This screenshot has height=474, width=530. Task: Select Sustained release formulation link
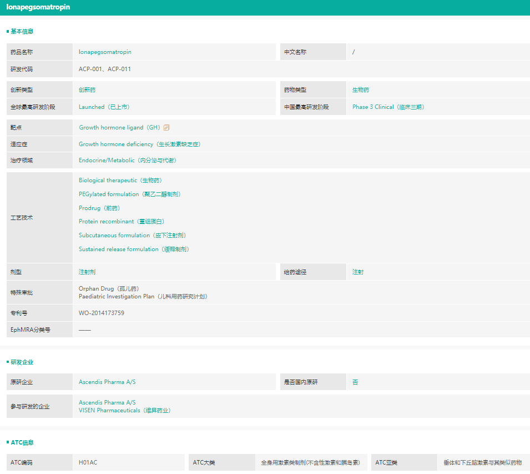(134, 249)
